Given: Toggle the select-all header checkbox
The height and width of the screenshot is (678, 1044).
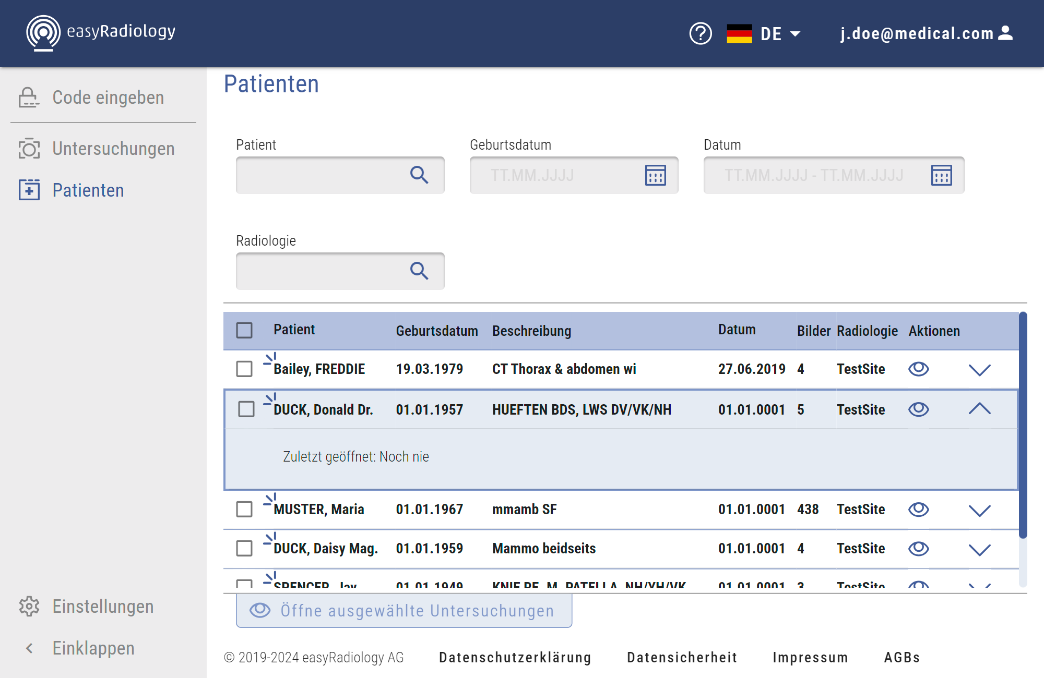Looking at the screenshot, I should (x=244, y=330).
